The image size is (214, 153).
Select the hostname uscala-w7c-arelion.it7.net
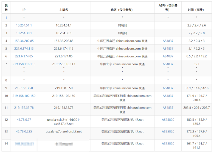click(x=64, y=131)
